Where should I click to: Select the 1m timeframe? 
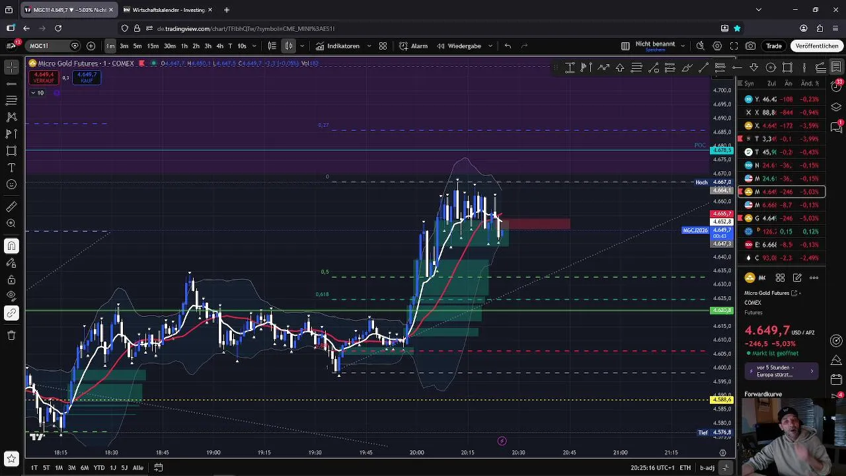click(110, 46)
